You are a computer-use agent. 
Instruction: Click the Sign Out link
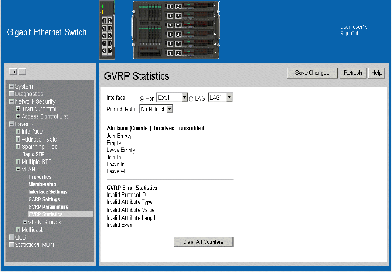(349, 34)
